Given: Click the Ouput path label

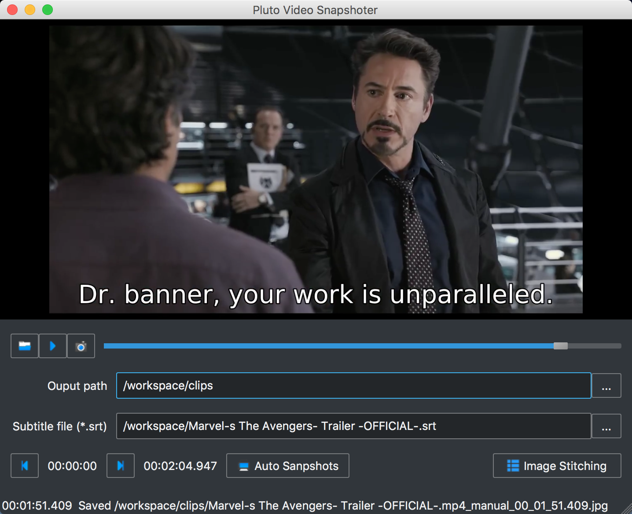Looking at the screenshot, I should click(77, 386).
